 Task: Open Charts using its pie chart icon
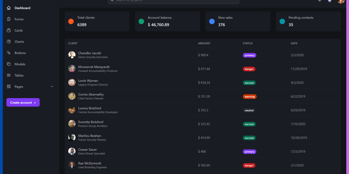[x=9, y=41]
